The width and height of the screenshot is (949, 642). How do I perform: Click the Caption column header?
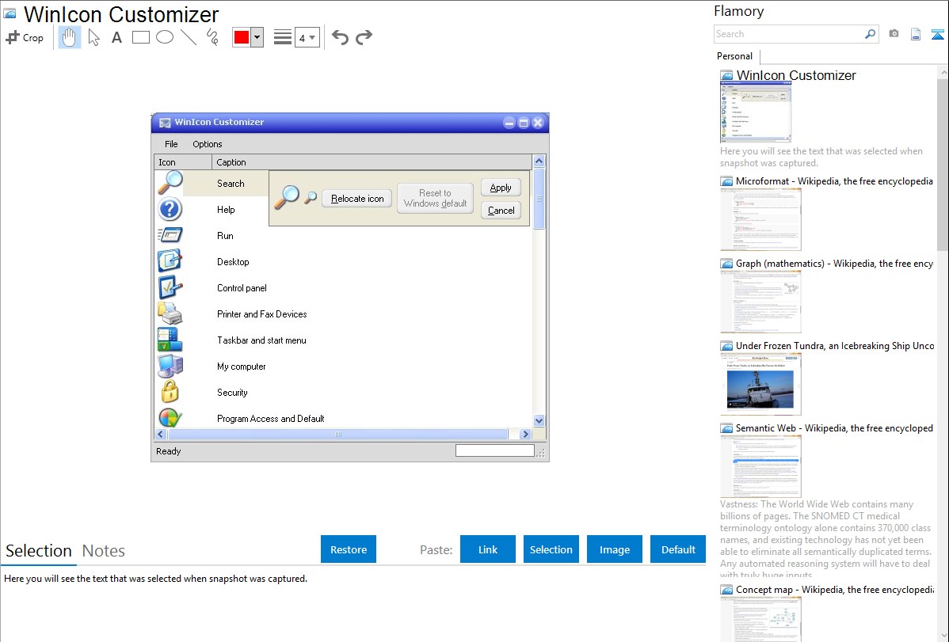click(372, 162)
